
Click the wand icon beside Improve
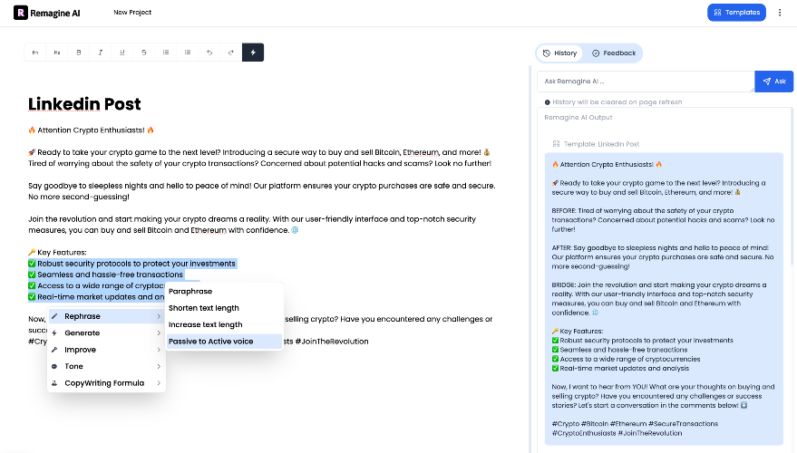point(54,350)
